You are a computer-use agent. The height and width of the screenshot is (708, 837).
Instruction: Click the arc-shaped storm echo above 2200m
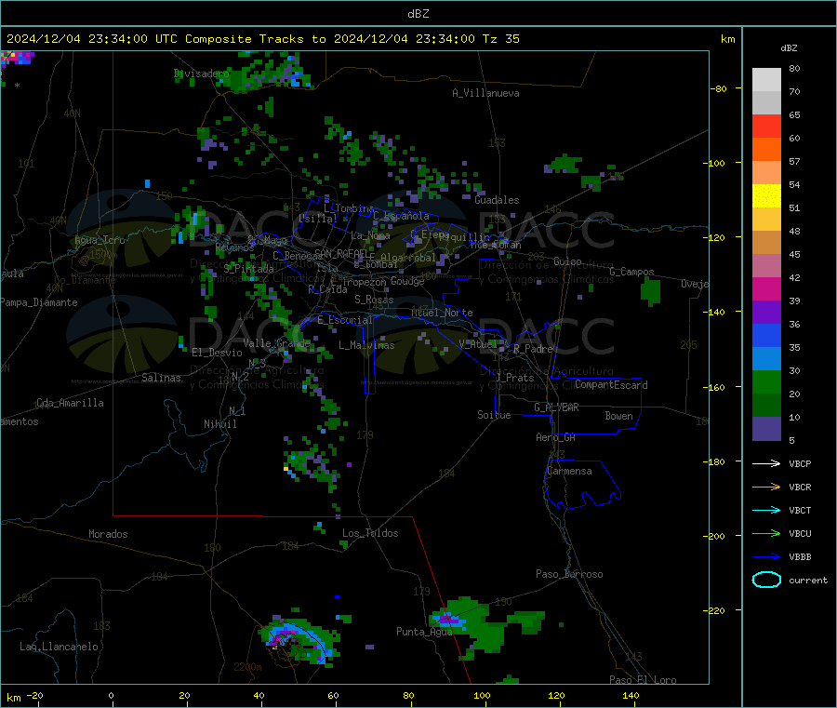300,639
